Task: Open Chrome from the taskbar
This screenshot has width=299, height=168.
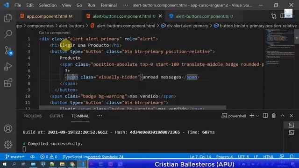Action: pos(72,164)
